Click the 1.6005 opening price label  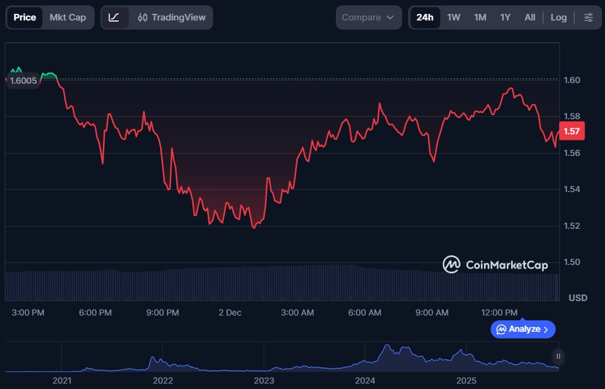tap(23, 81)
